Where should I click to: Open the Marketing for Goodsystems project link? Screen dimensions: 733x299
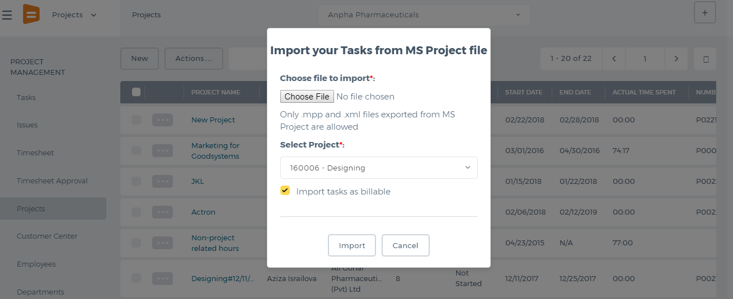(x=215, y=151)
